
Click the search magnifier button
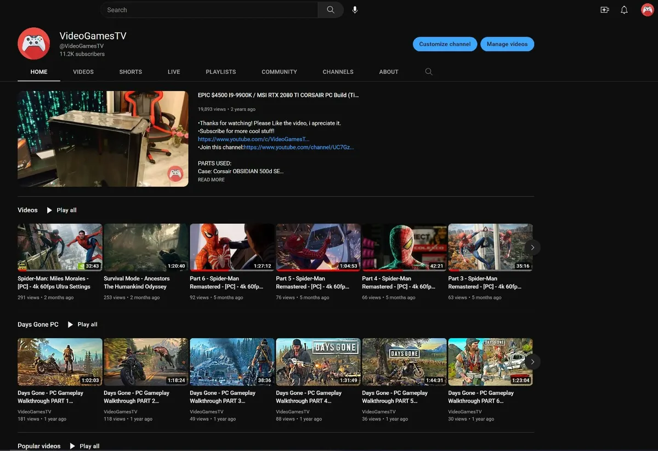click(x=331, y=10)
